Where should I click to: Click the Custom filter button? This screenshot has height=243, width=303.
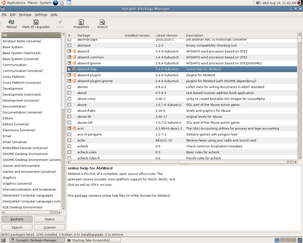50,227
